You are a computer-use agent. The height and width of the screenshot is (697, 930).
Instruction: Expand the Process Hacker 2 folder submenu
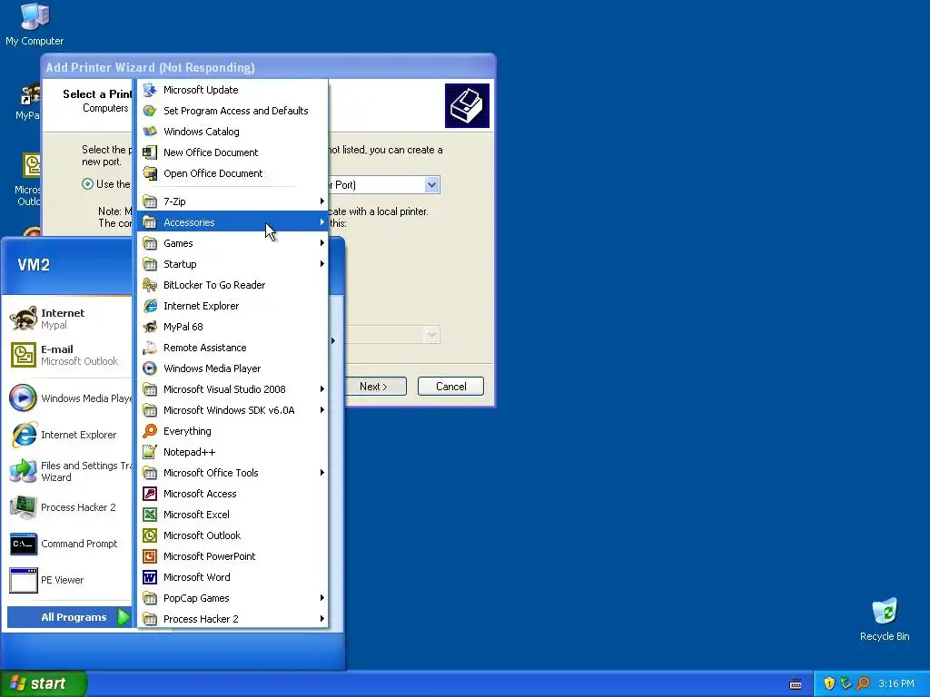coord(232,619)
